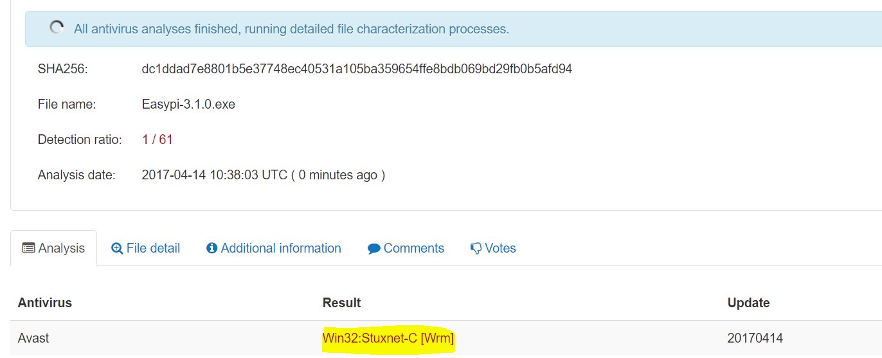Click the Analysis tab list icon

click(x=28, y=248)
